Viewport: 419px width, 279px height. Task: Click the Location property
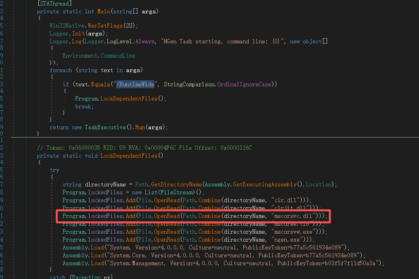pyautogui.click(x=319, y=184)
